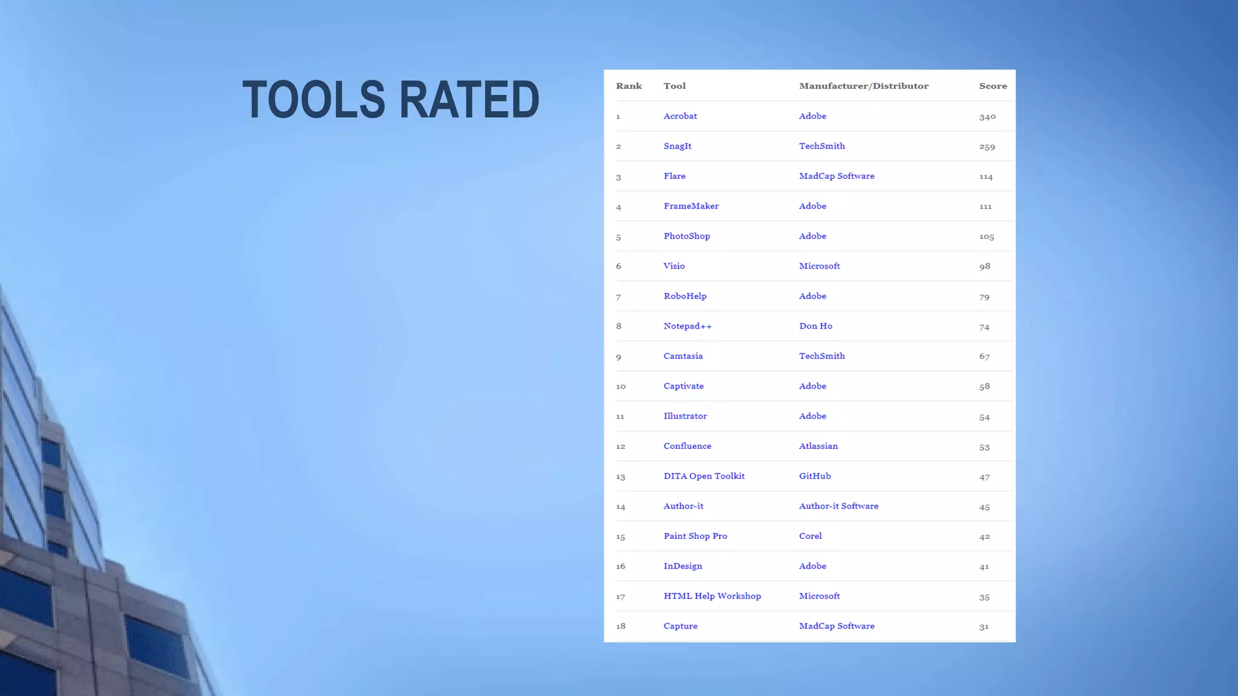Select the score 67 cell
Image resolution: width=1238 pixels, height=696 pixels.
pyautogui.click(x=984, y=356)
